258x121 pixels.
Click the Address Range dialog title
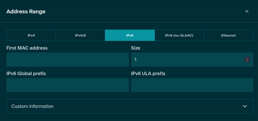[x=26, y=12]
